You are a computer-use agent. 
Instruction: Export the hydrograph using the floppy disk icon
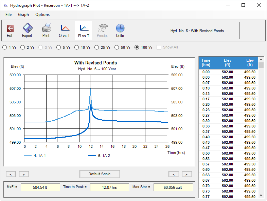(x=27, y=31)
